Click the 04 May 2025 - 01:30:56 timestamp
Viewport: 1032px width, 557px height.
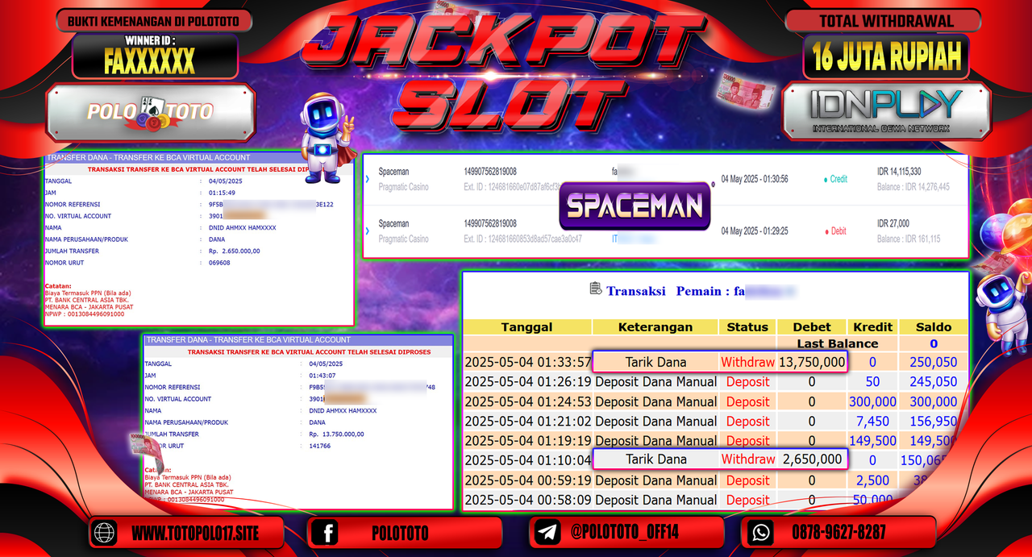tap(755, 179)
